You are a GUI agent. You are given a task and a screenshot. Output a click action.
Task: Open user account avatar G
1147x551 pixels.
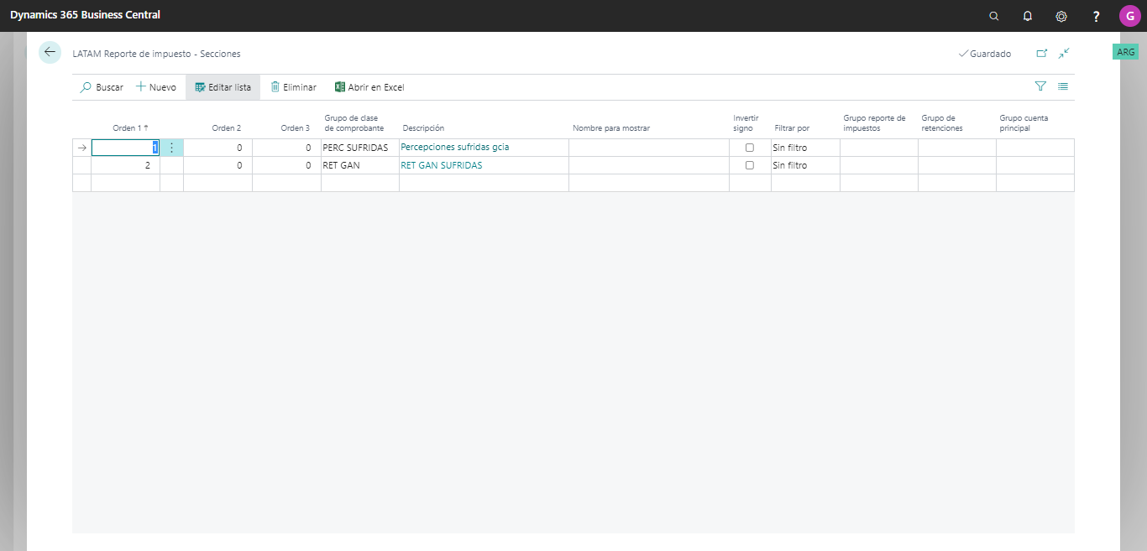(1129, 16)
